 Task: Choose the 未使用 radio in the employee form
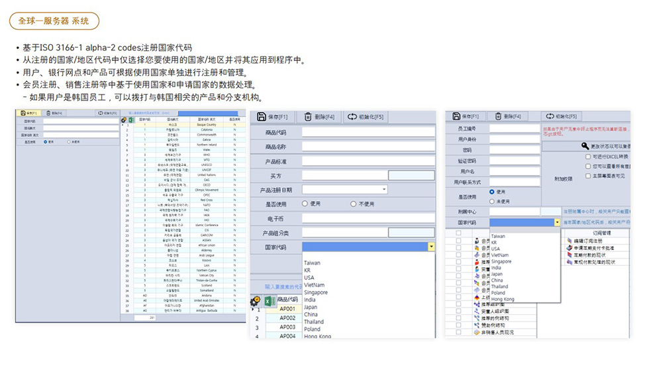pos(491,201)
